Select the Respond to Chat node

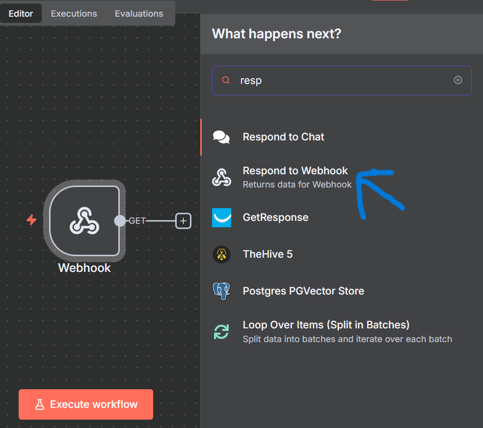pos(342,137)
